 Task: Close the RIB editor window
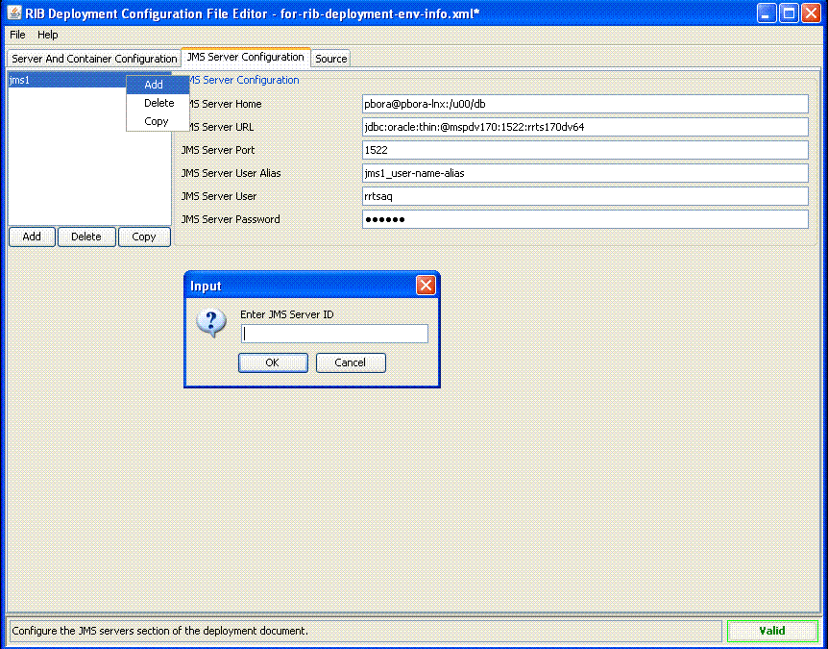pos(811,13)
